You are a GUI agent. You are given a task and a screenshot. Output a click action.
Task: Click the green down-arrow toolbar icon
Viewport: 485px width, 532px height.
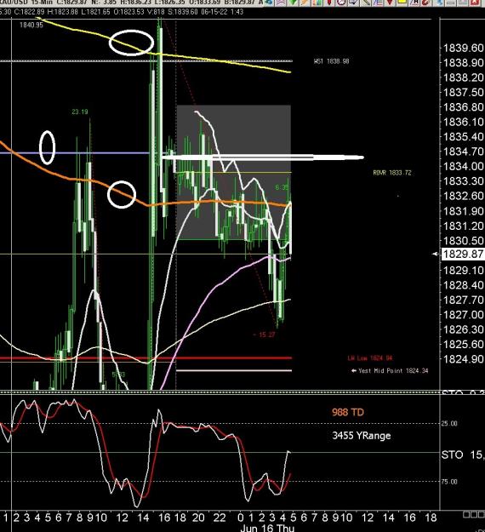coord(293,3)
